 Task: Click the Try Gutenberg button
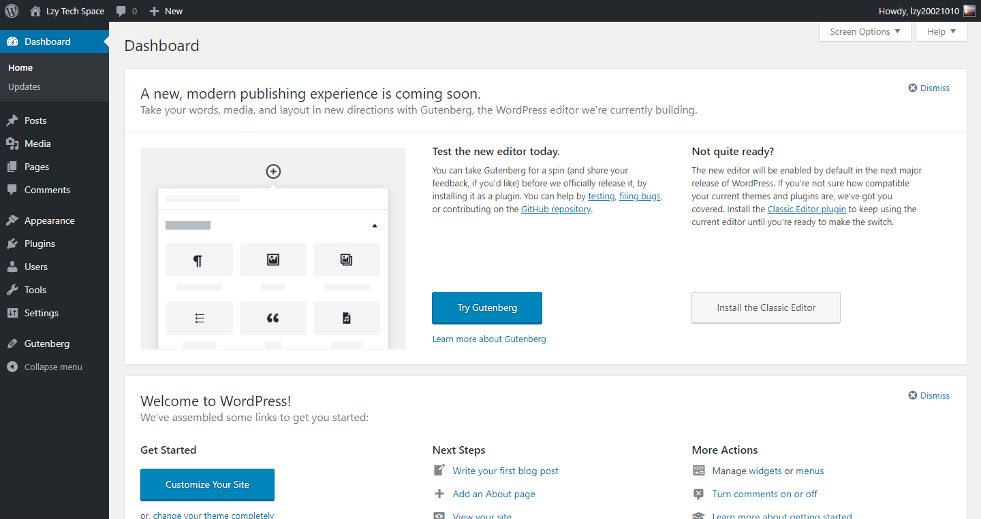487,308
